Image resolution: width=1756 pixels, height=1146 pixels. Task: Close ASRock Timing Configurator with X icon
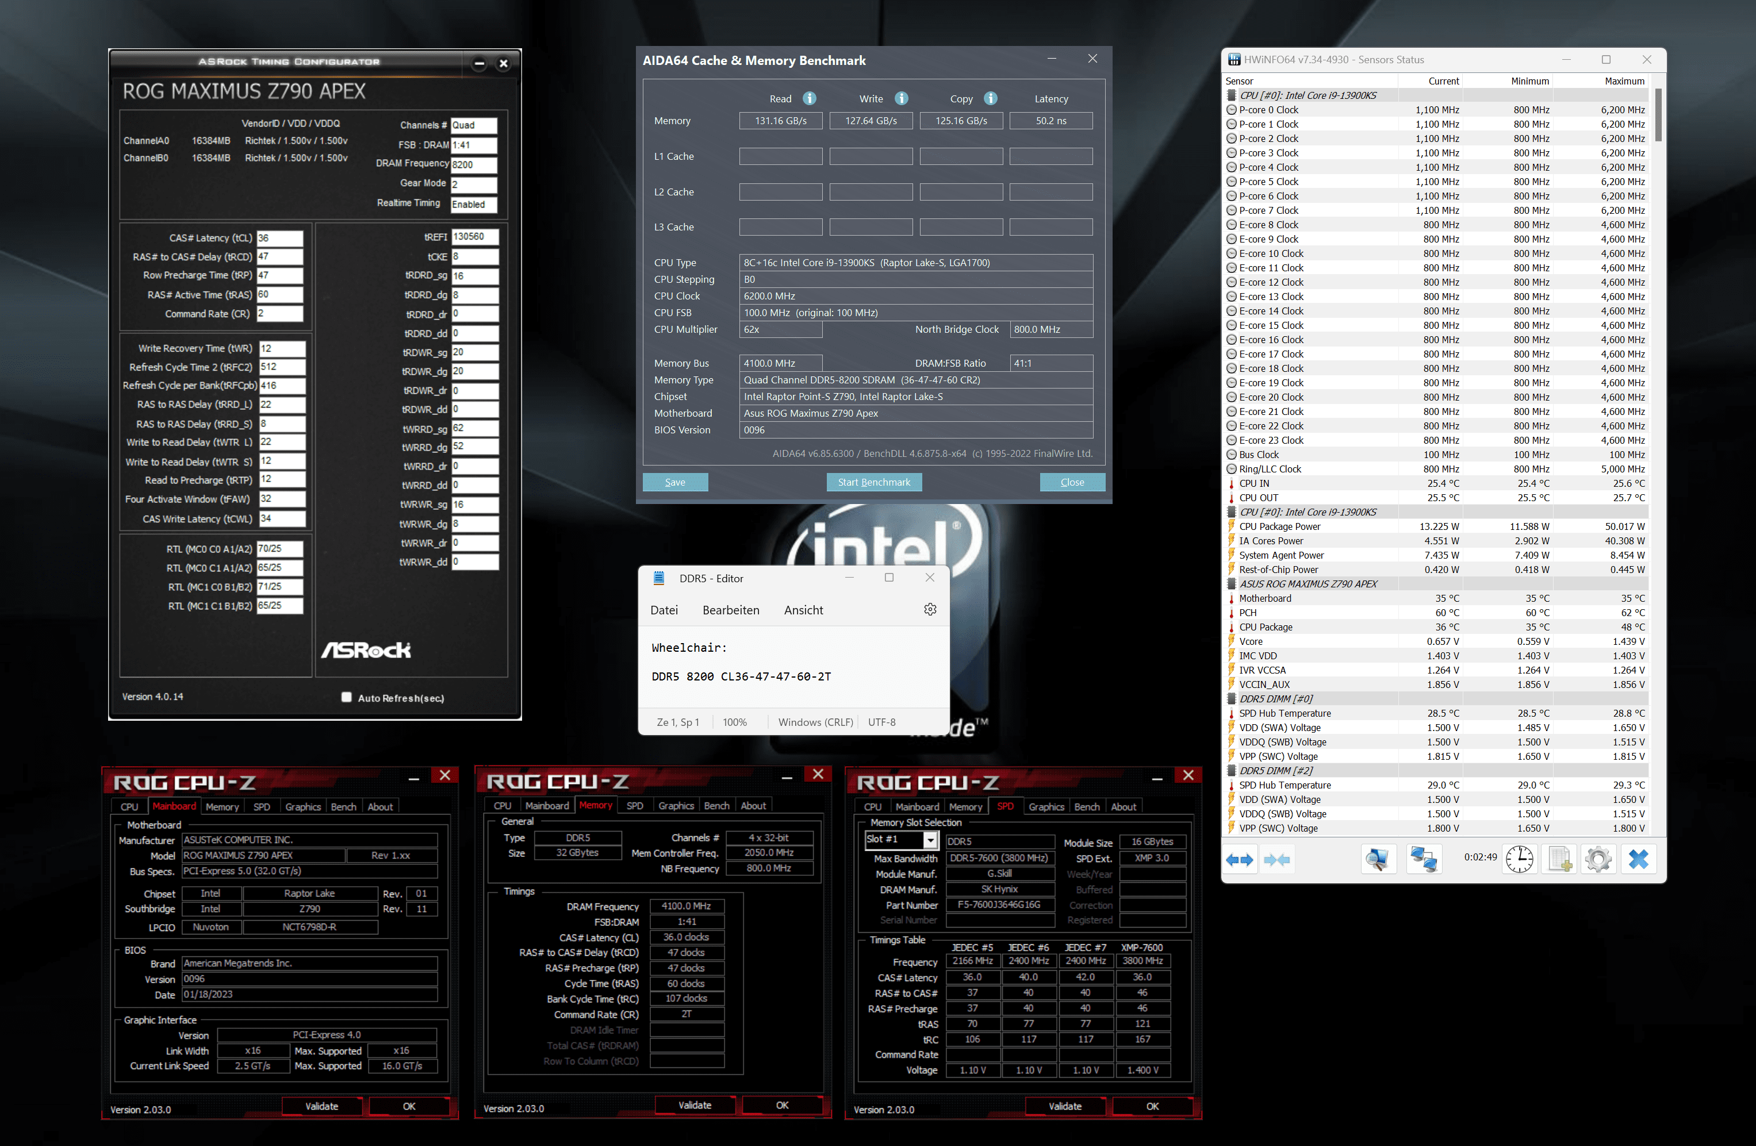(504, 63)
